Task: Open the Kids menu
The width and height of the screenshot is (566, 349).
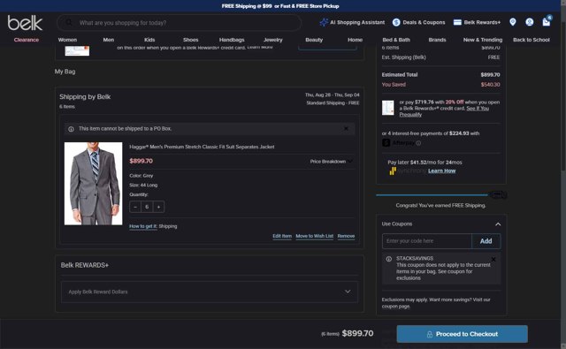Action: pos(149,40)
